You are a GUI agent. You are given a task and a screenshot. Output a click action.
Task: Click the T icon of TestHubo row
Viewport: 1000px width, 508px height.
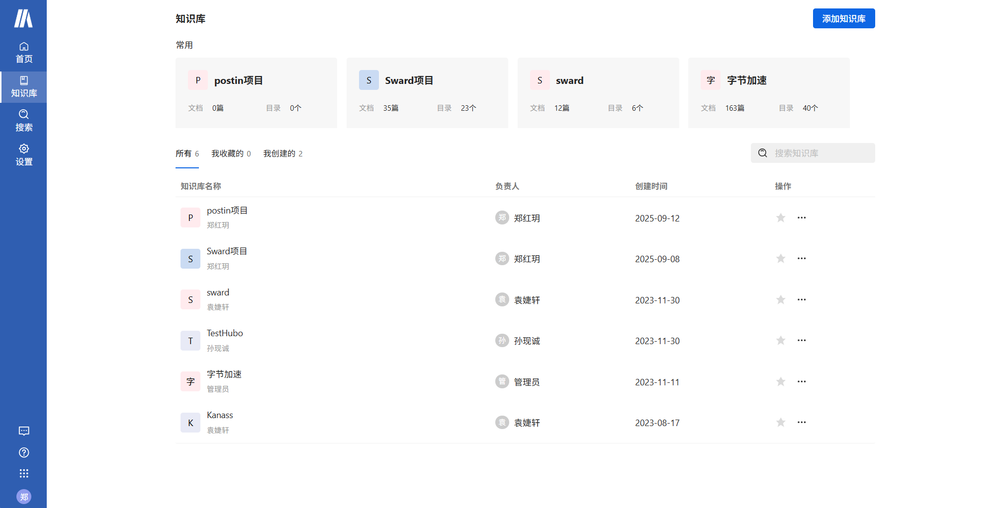(x=190, y=341)
